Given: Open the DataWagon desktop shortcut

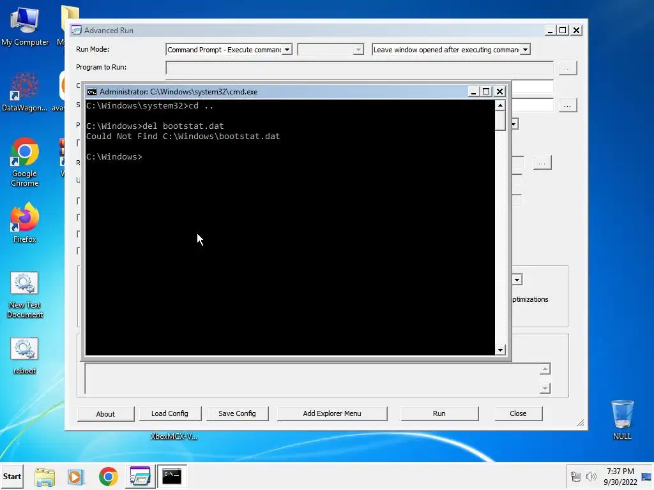Looking at the screenshot, I should click(x=25, y=93).
